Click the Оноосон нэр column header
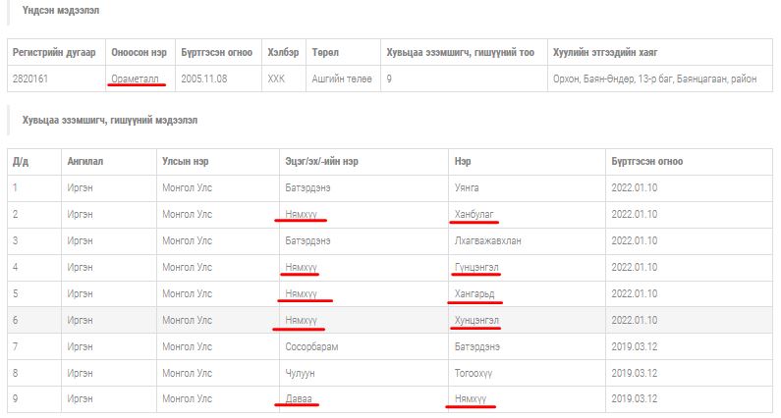 (139, 52)
